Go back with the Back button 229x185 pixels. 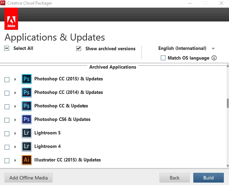tap(175, 178)
